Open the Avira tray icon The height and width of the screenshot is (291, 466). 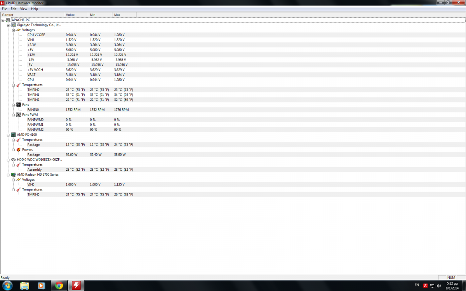(x=426, y=286)
